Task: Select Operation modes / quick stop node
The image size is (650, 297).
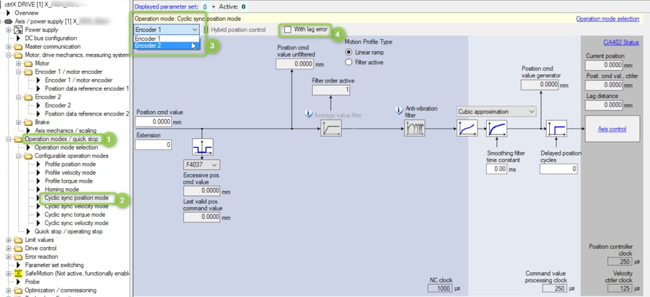Action: click(61, 139)
